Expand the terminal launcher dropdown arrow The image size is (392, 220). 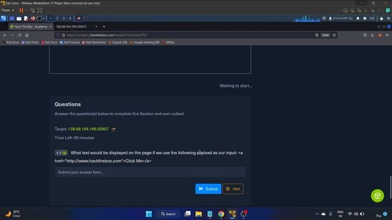tap(43, 18)
